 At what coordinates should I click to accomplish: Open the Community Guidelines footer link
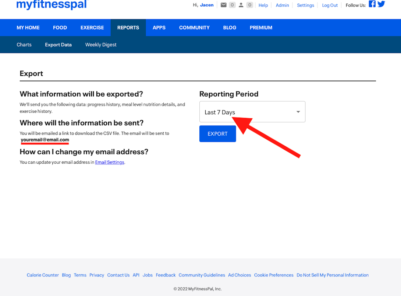(x=202, y=275)
